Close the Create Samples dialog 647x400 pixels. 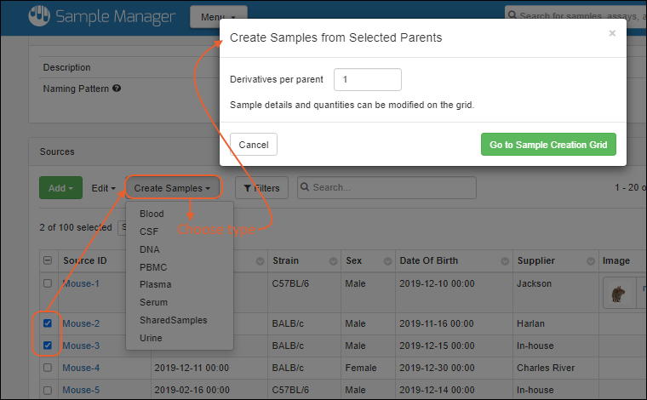[x=611, y=33]
